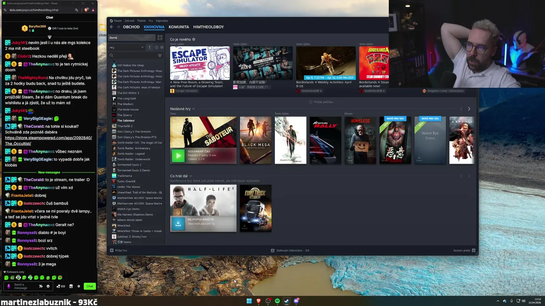Open Steam from the taskbar
Screen dimensions: 545x306
click(287, 301)
